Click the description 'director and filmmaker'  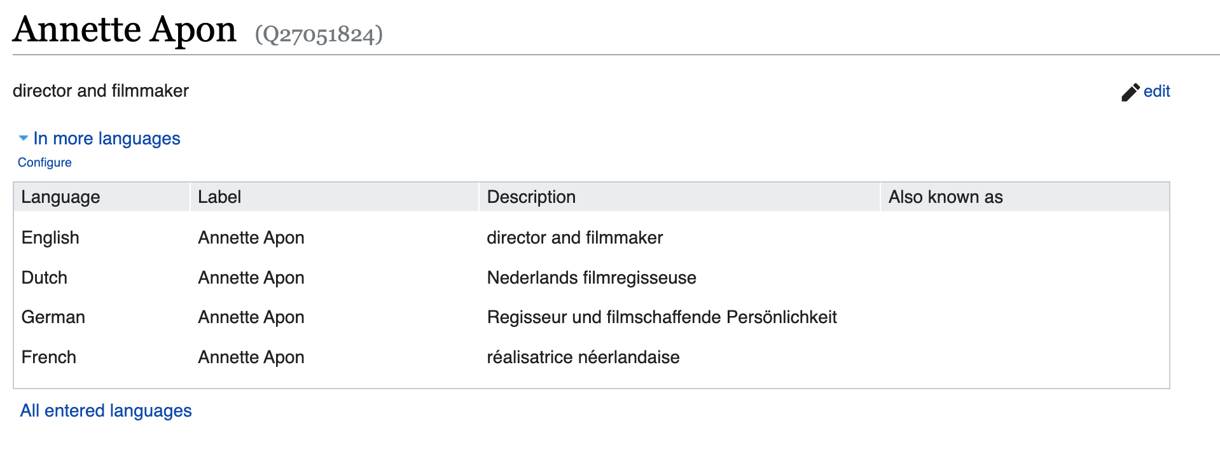[100, 90]
